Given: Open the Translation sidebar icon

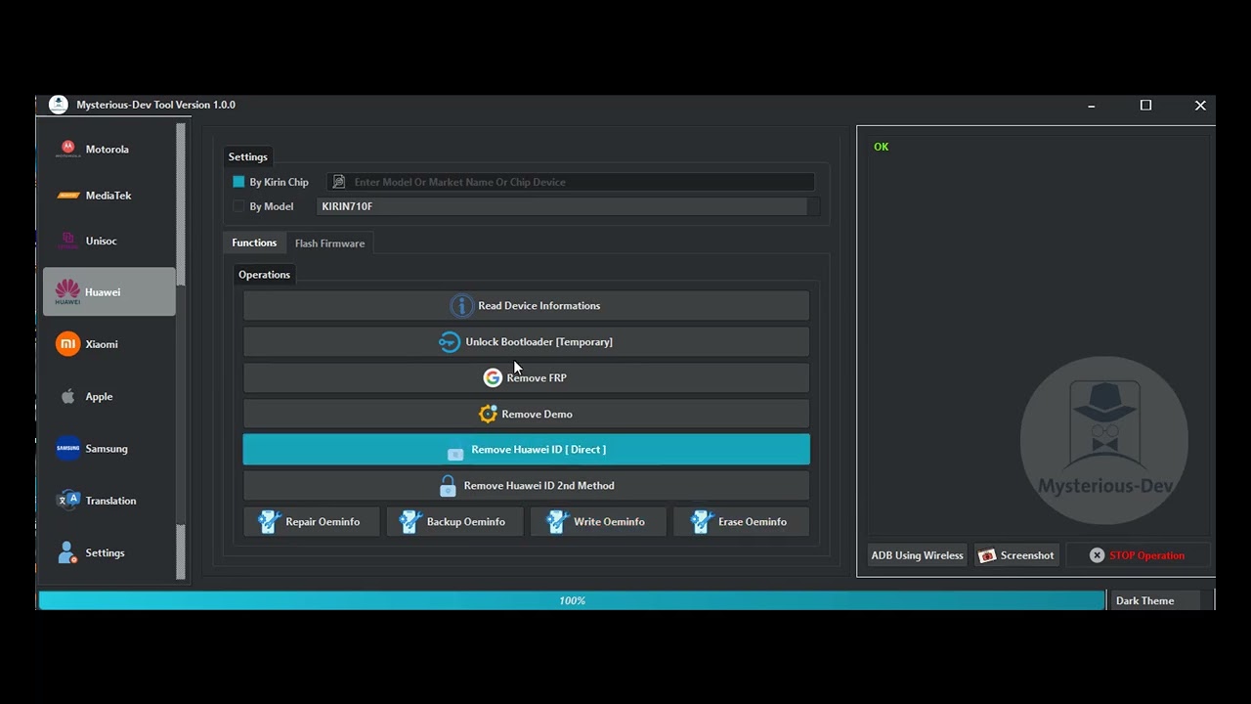Looking at the screenshot, I should (x=68, y=501).
